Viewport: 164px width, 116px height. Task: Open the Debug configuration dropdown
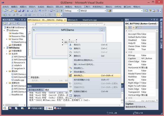[x=78, y=11]
